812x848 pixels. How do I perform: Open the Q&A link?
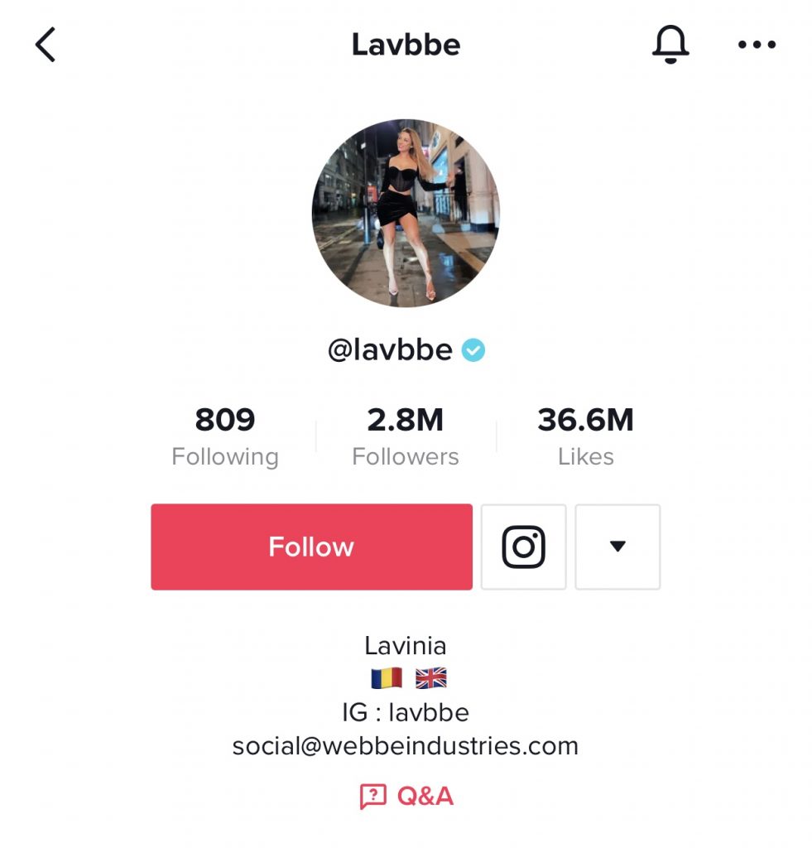407,797
